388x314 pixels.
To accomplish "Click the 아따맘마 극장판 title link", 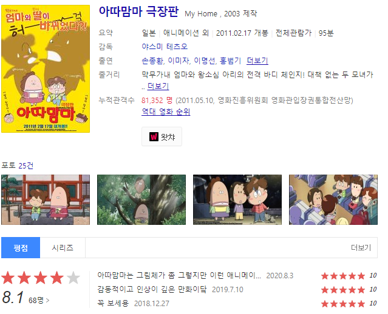I will (x=138, y=12).
